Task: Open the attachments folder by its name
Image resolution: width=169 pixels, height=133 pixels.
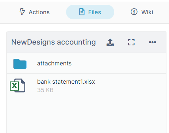Action: click(54, 64)
